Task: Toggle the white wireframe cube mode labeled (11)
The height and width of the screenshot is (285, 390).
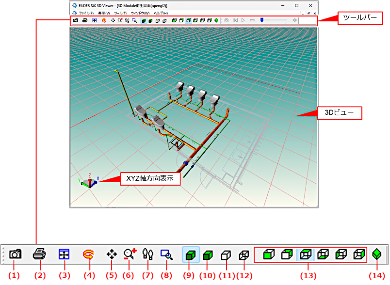Action: tap(226, 254)
